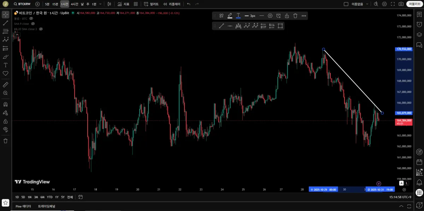Expand the timeframe interval dropdown arrow
This screenshot has height=211, width=424.
tap(101, 4)
